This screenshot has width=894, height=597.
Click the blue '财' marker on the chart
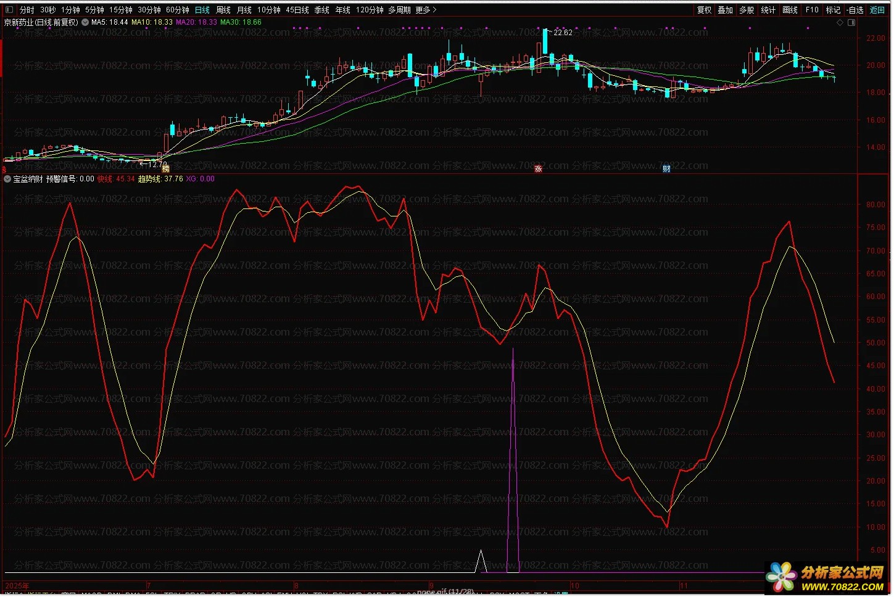pyautogui.click(x=666, y=169)
